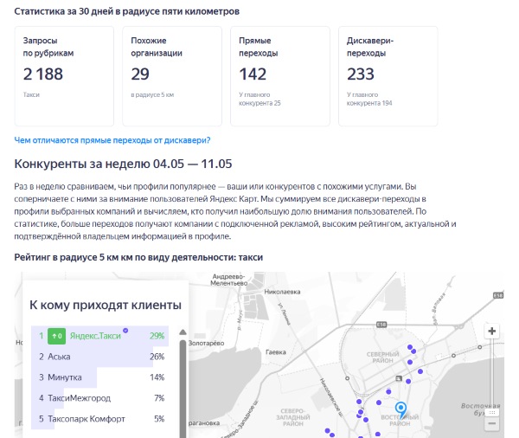Click the 142 direct clicks number
519x438 pixels.
point(253,74)
